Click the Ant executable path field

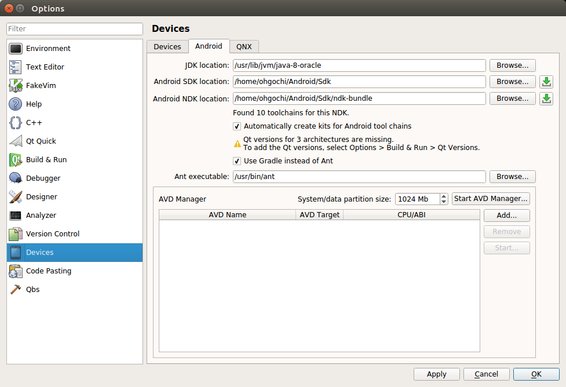(359, 177)
